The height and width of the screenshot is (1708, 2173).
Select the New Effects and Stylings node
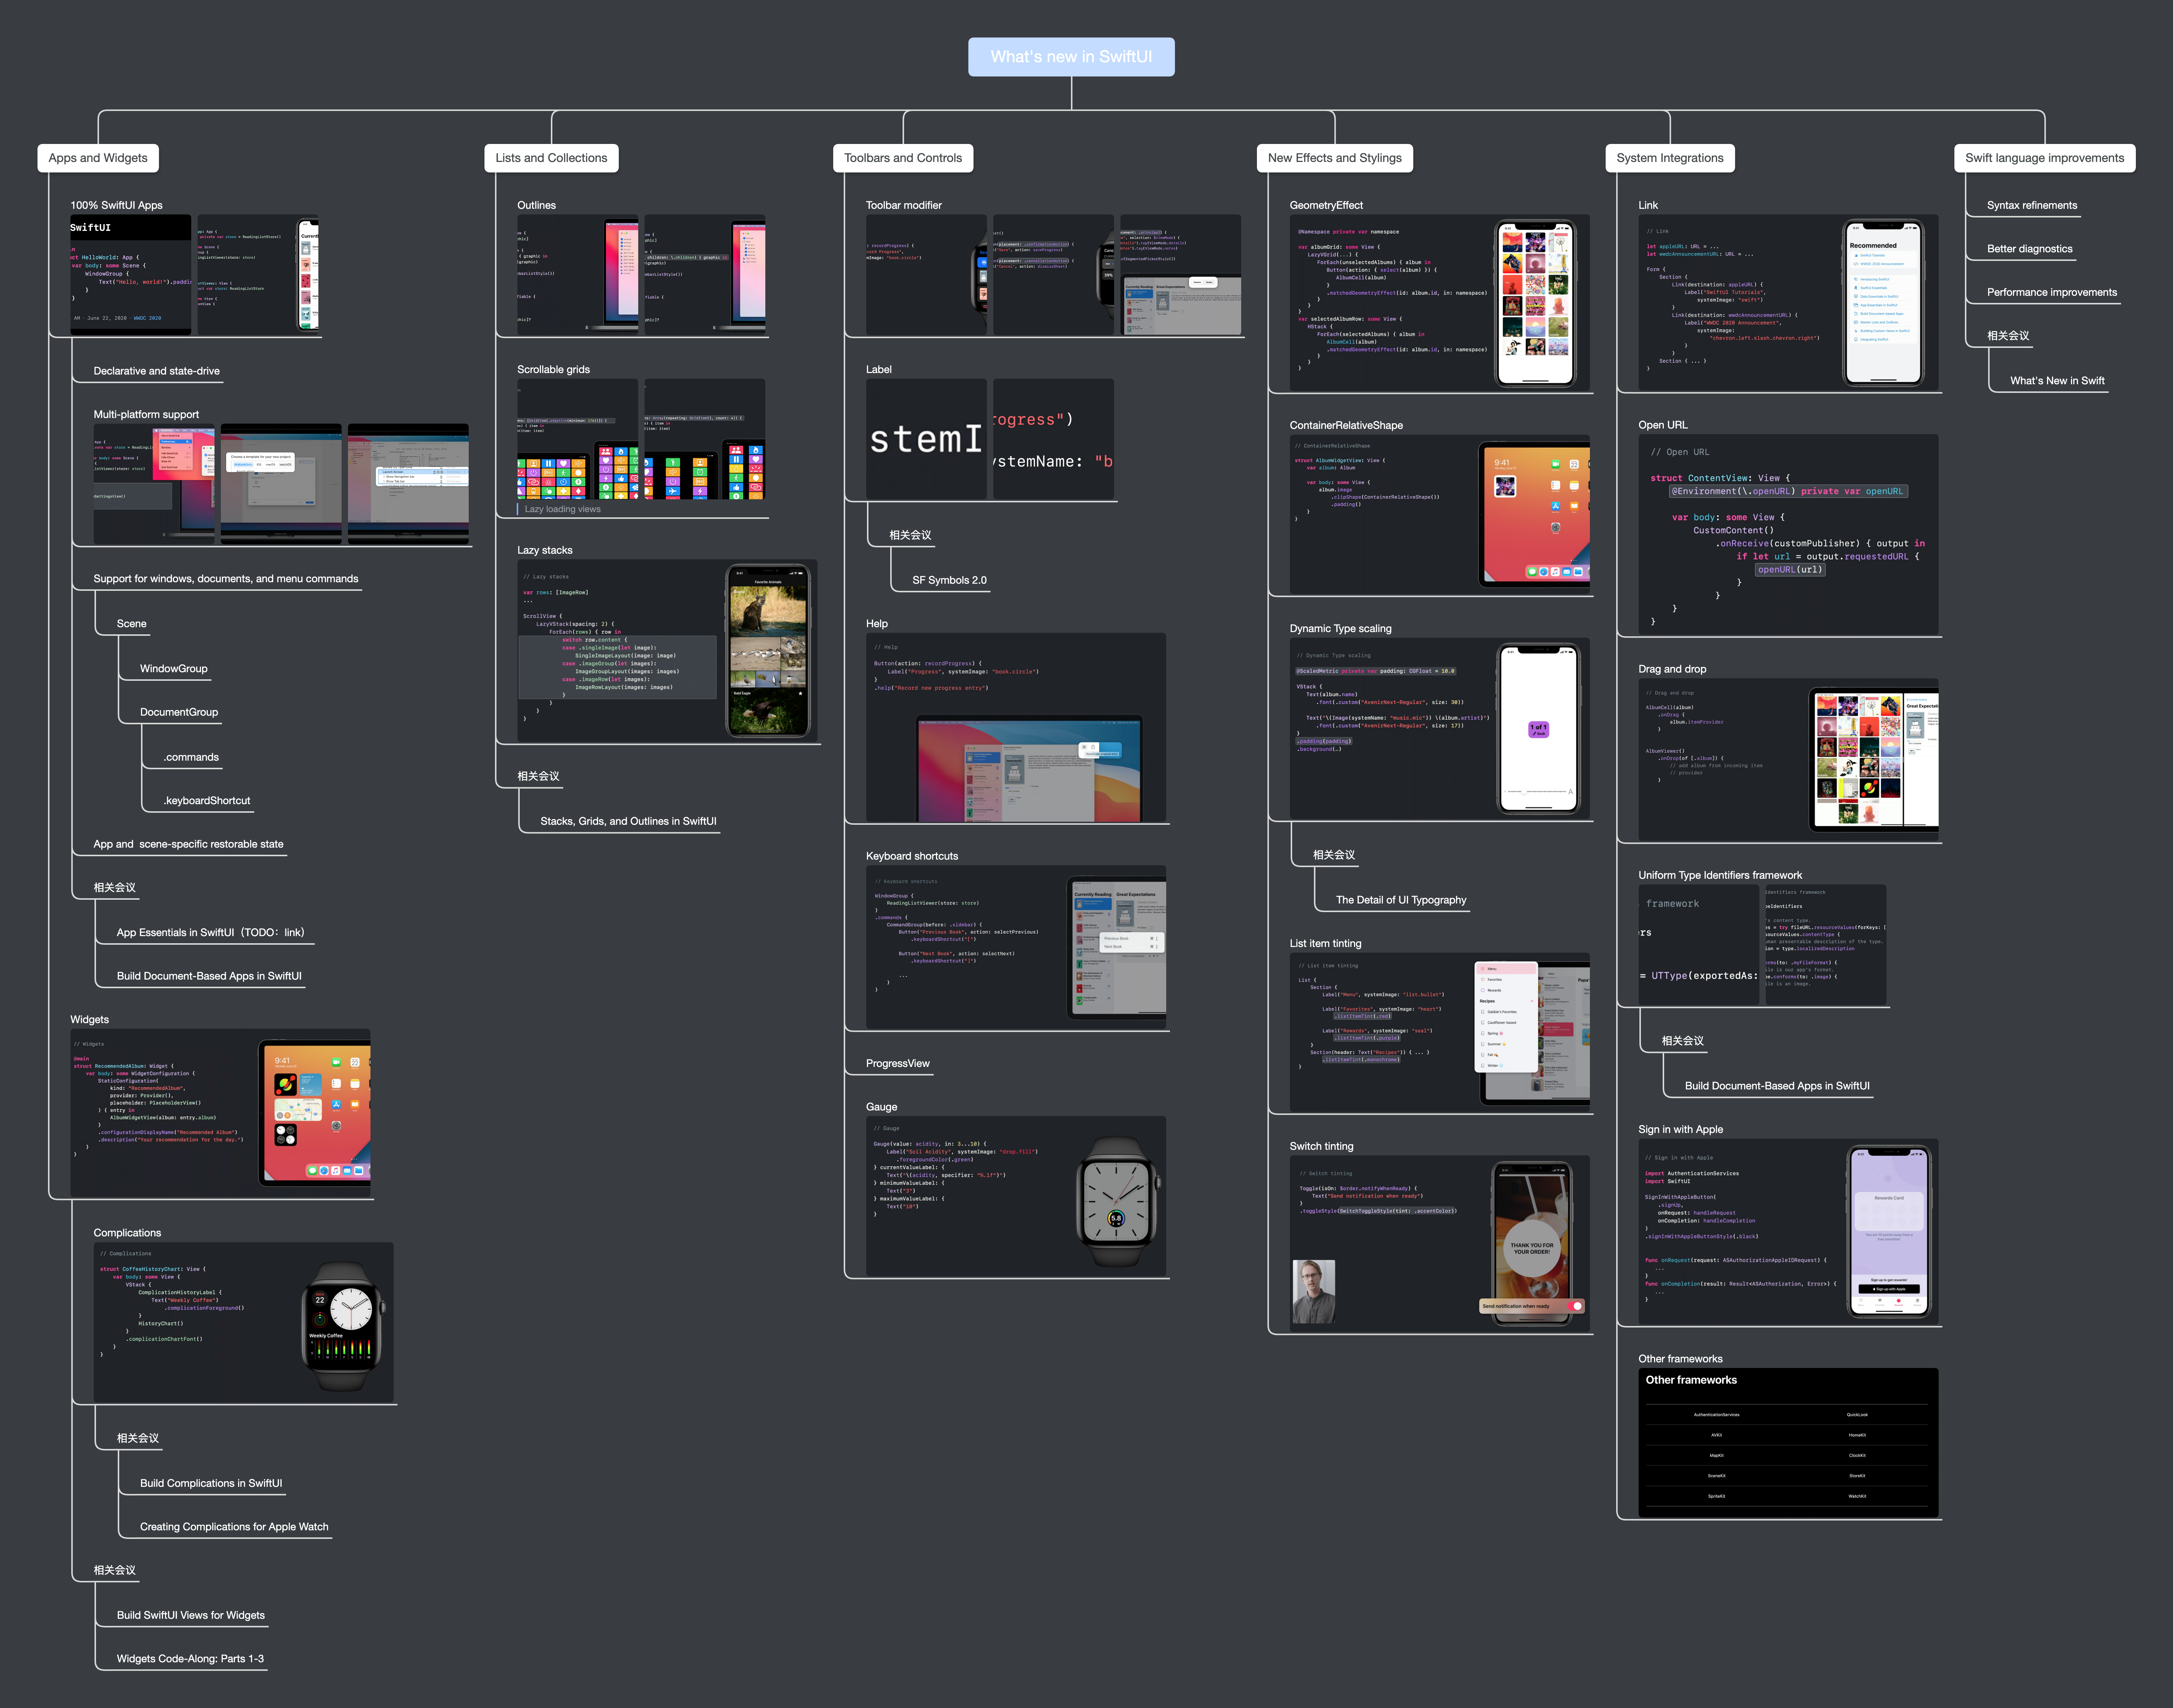pos(1334,158)
